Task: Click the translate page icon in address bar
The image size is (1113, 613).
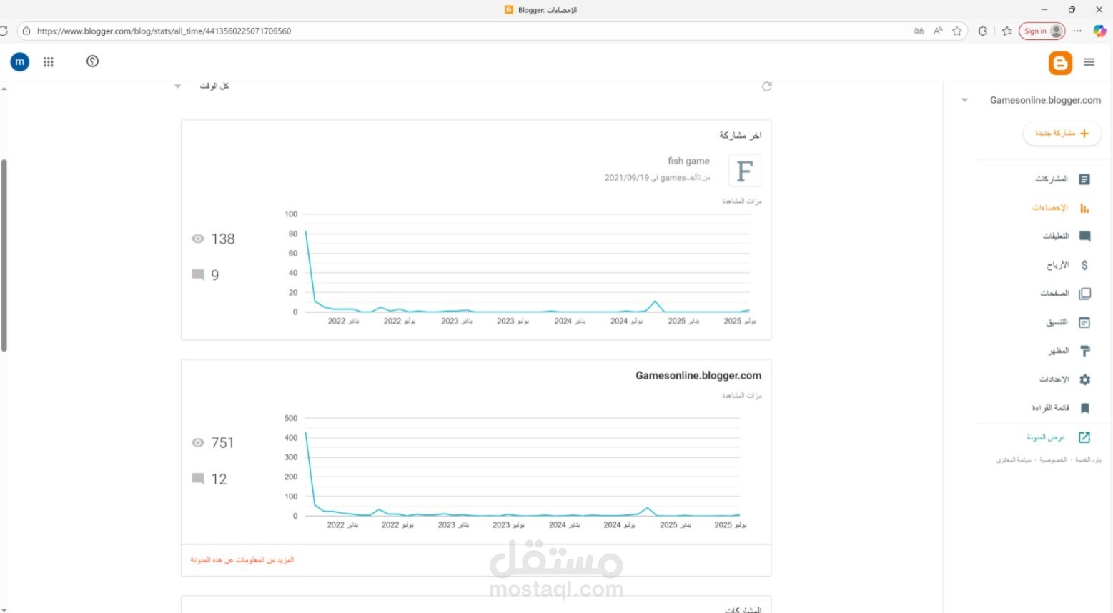Action: (x=919, y=31)
